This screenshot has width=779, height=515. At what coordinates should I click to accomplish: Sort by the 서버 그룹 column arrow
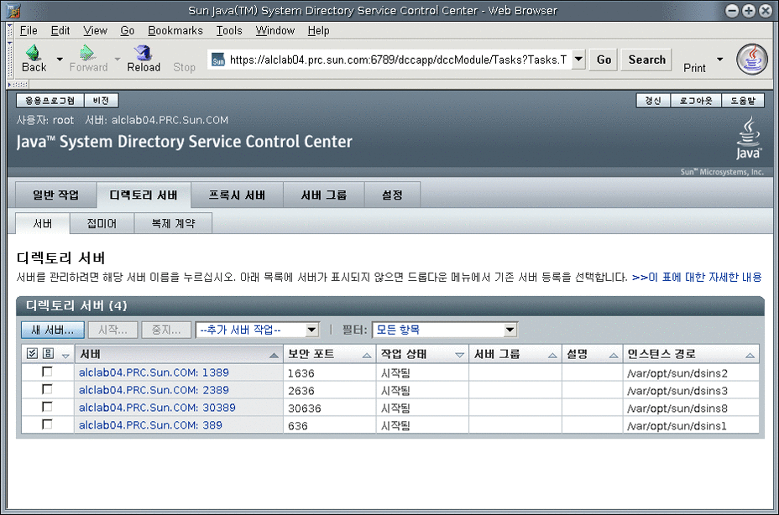pyautogui.click(x=552, y=355)
